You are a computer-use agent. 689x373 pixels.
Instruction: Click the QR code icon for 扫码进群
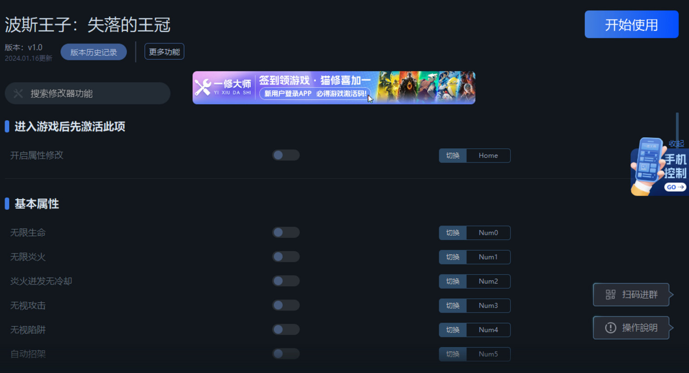coord(610,295)
